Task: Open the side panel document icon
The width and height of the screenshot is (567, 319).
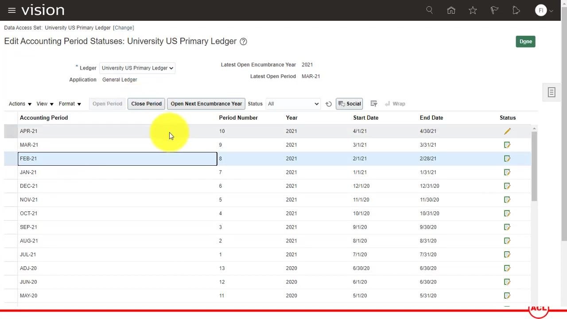Action: [x=551, y=92]
